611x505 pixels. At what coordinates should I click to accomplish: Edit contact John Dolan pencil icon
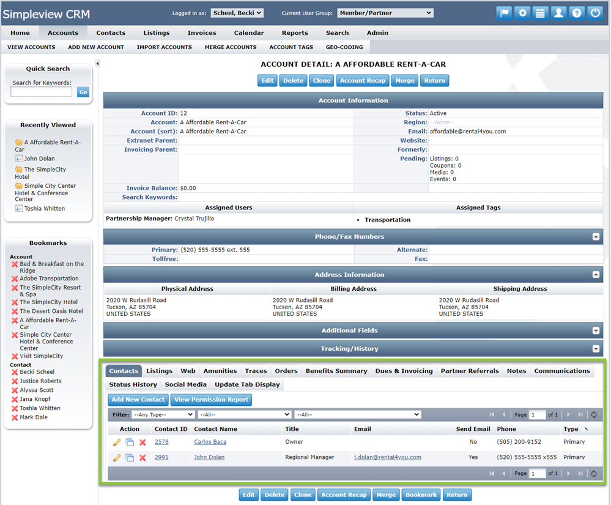click(116, 457)
